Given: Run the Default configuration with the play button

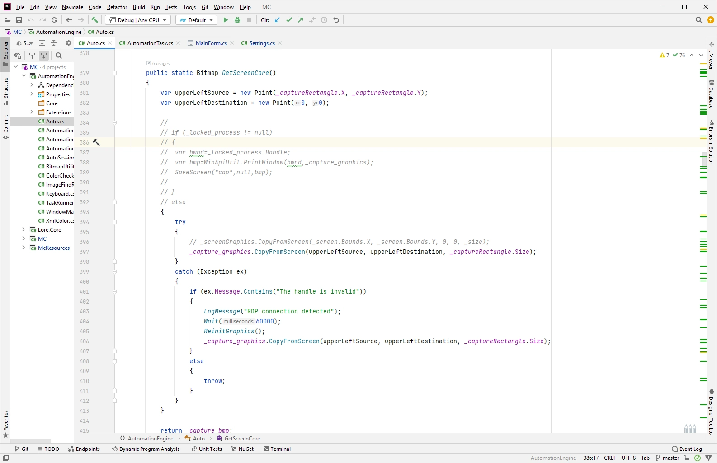Looking at the screenshot, I should click(226, 20).
